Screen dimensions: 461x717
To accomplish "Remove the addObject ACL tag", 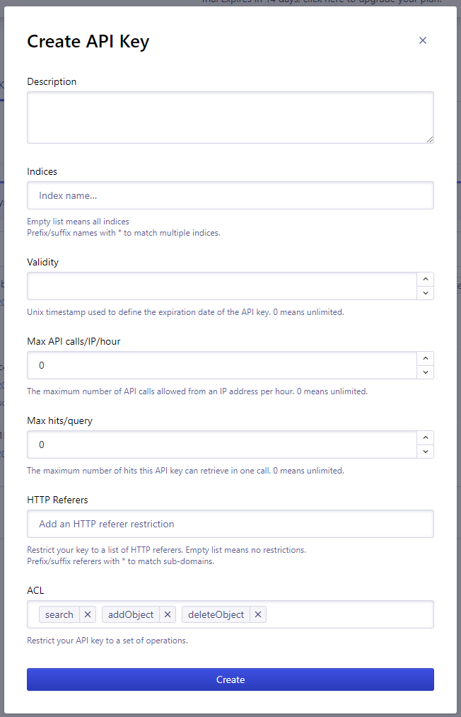I will (x=168, y=614).
